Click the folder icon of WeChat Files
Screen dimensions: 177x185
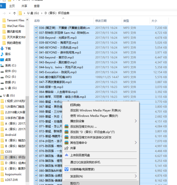click(x=4, y=26)
